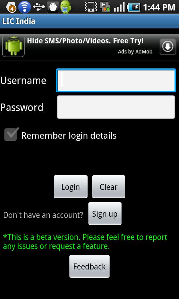Open the Feedback form button
This screenshot has height=299, width=179.
(89, 266)
